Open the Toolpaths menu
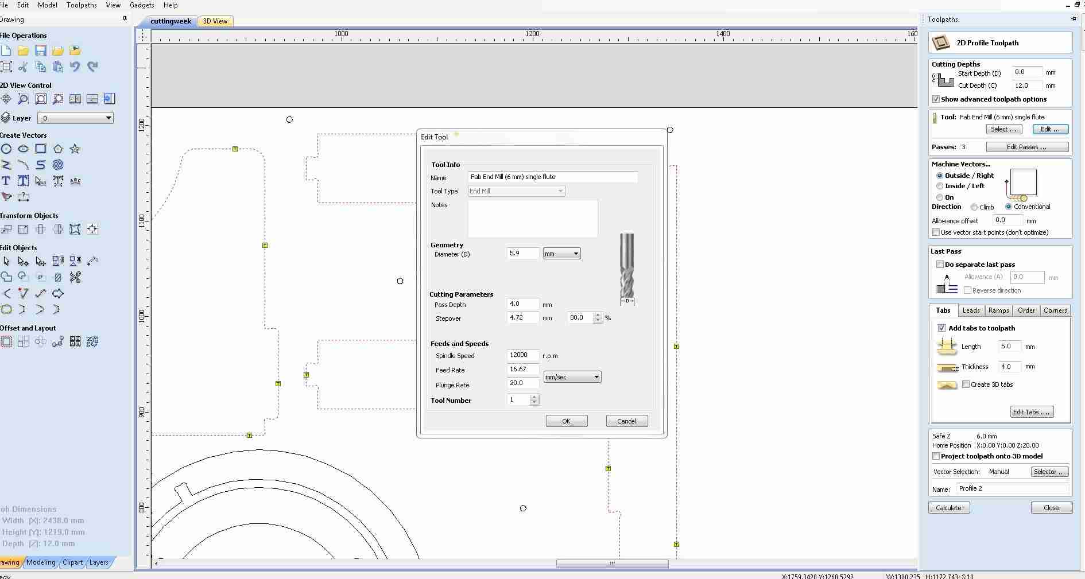This screenshot has width=1085, height=579. (82, 5)
